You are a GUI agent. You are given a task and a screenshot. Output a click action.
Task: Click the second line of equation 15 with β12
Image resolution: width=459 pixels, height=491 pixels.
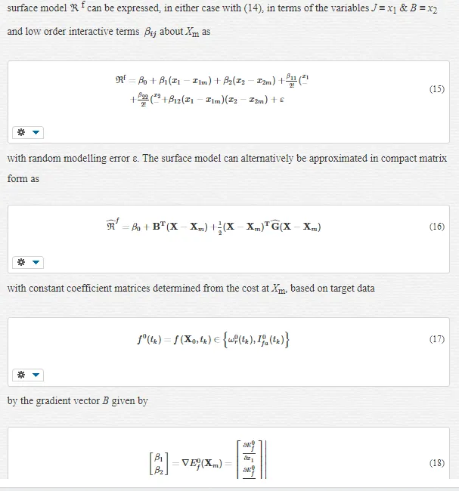[207, 100]
